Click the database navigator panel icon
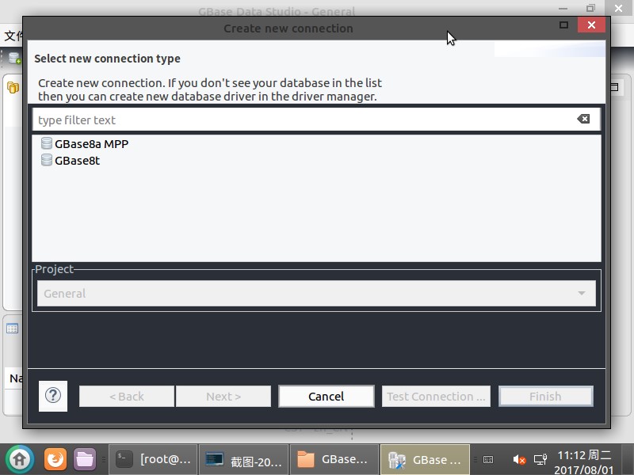The height and width of the screenshot is (475, 634). (13, 87)
